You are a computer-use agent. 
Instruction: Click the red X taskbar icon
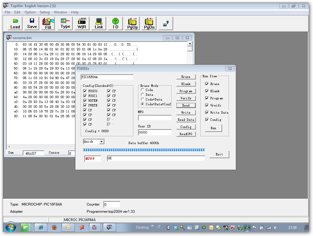pyautogui.click(x=82, y=227)
